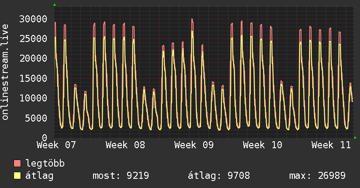The width and height of the screenshot is (360, 188).
Task: Click the 10000 y-axis tick label
Action: pos(33,98)
